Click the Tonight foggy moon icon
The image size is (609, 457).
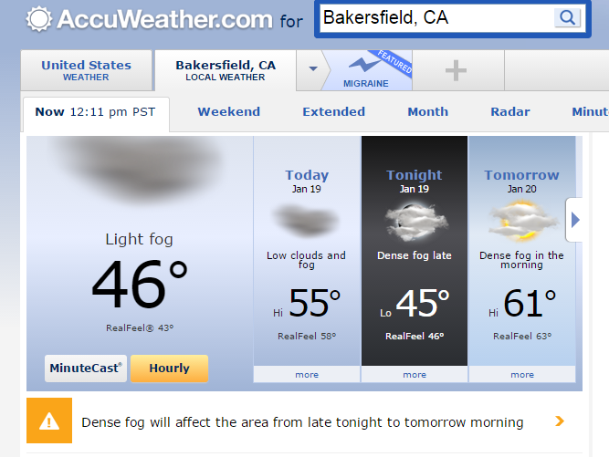(415, 221)
